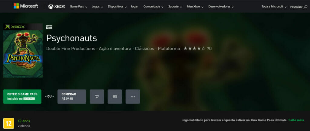The image size is (310, 131).
Task: Expand the Jogos dropdown menu
Action: pos(97,6)
